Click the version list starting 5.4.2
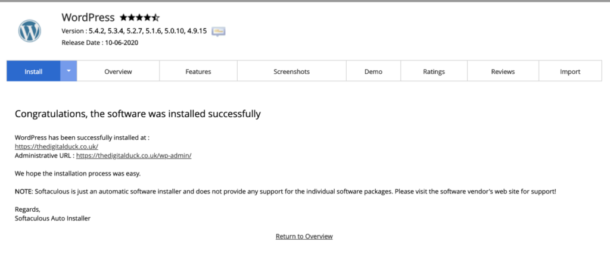The image size is (610, 254). (x=148, y=31)
